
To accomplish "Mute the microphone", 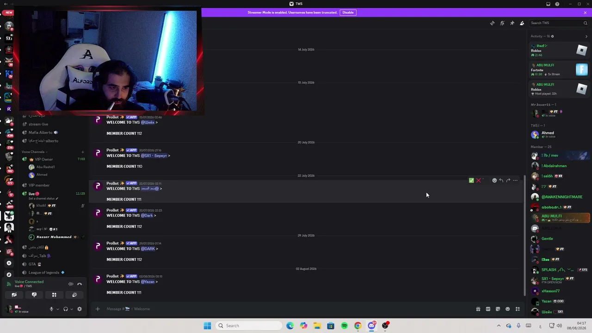I will (51, 309).
